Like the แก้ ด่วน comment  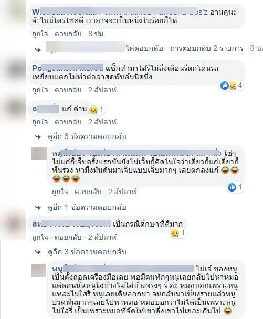(x=40, y=122)
